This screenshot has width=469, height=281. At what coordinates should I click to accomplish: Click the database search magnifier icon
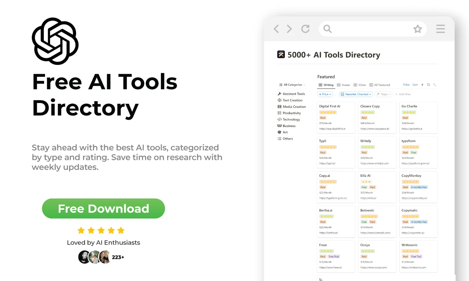pos(428,85)
